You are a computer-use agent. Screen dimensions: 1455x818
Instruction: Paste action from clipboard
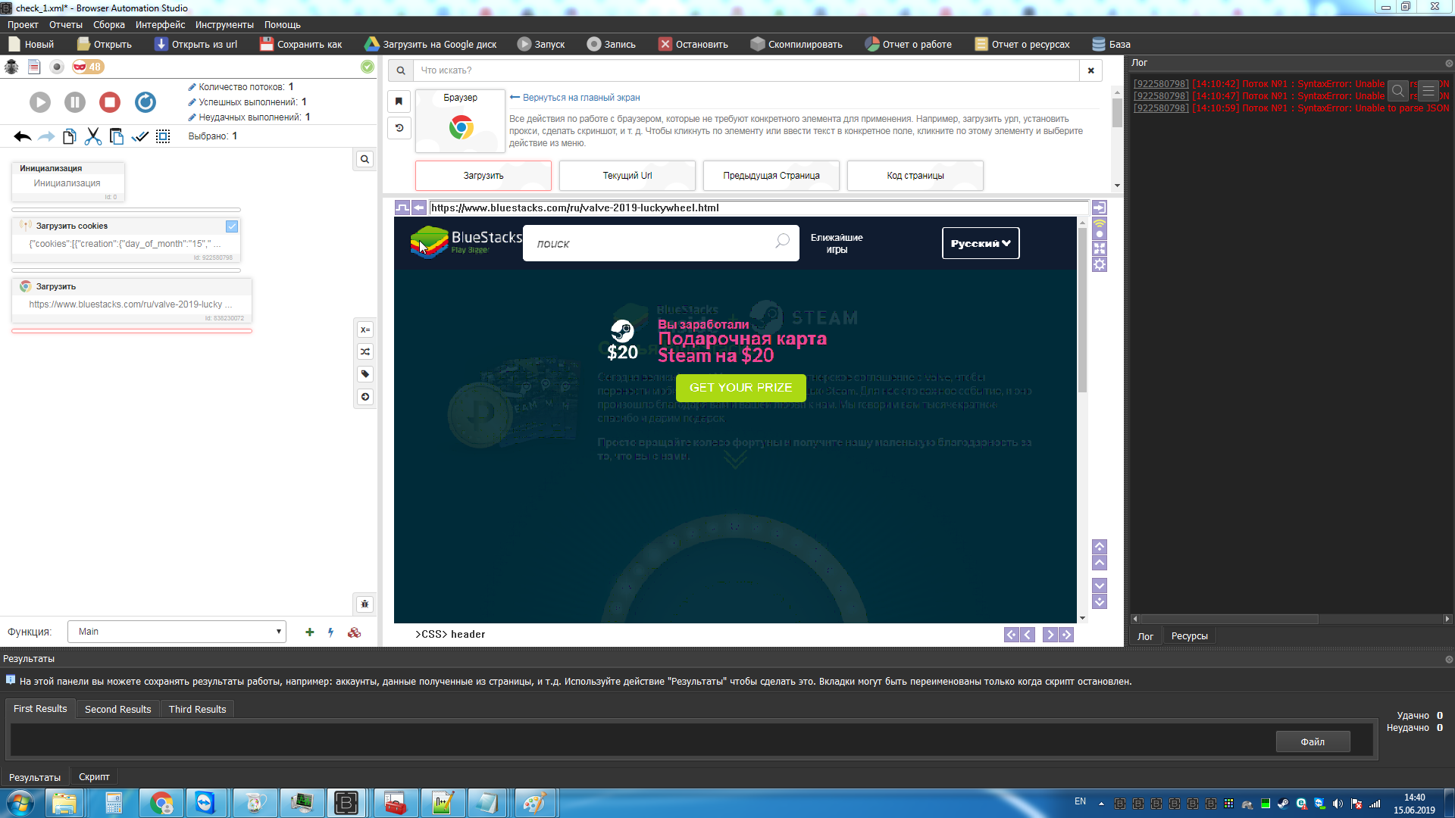[x=117, y=136]
